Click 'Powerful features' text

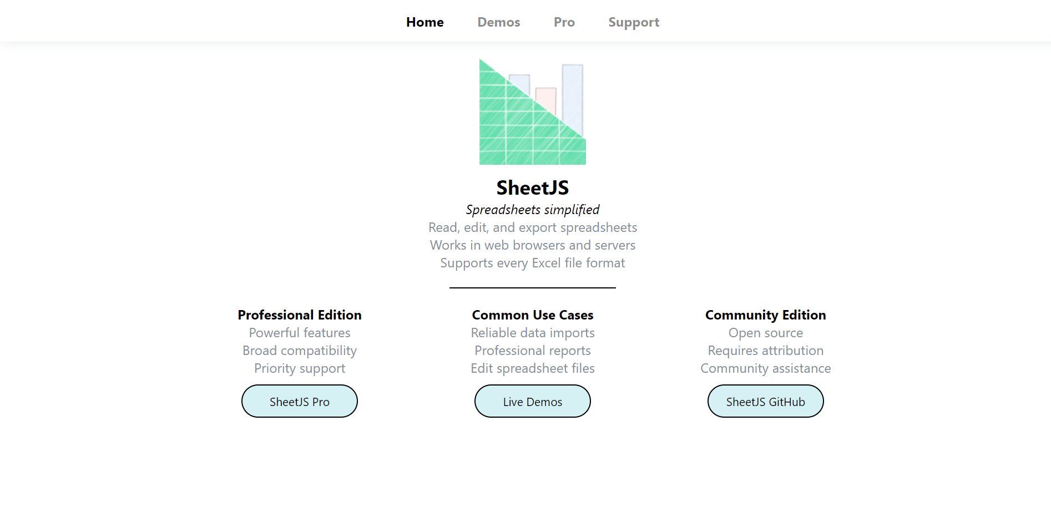tap(300, 333)
